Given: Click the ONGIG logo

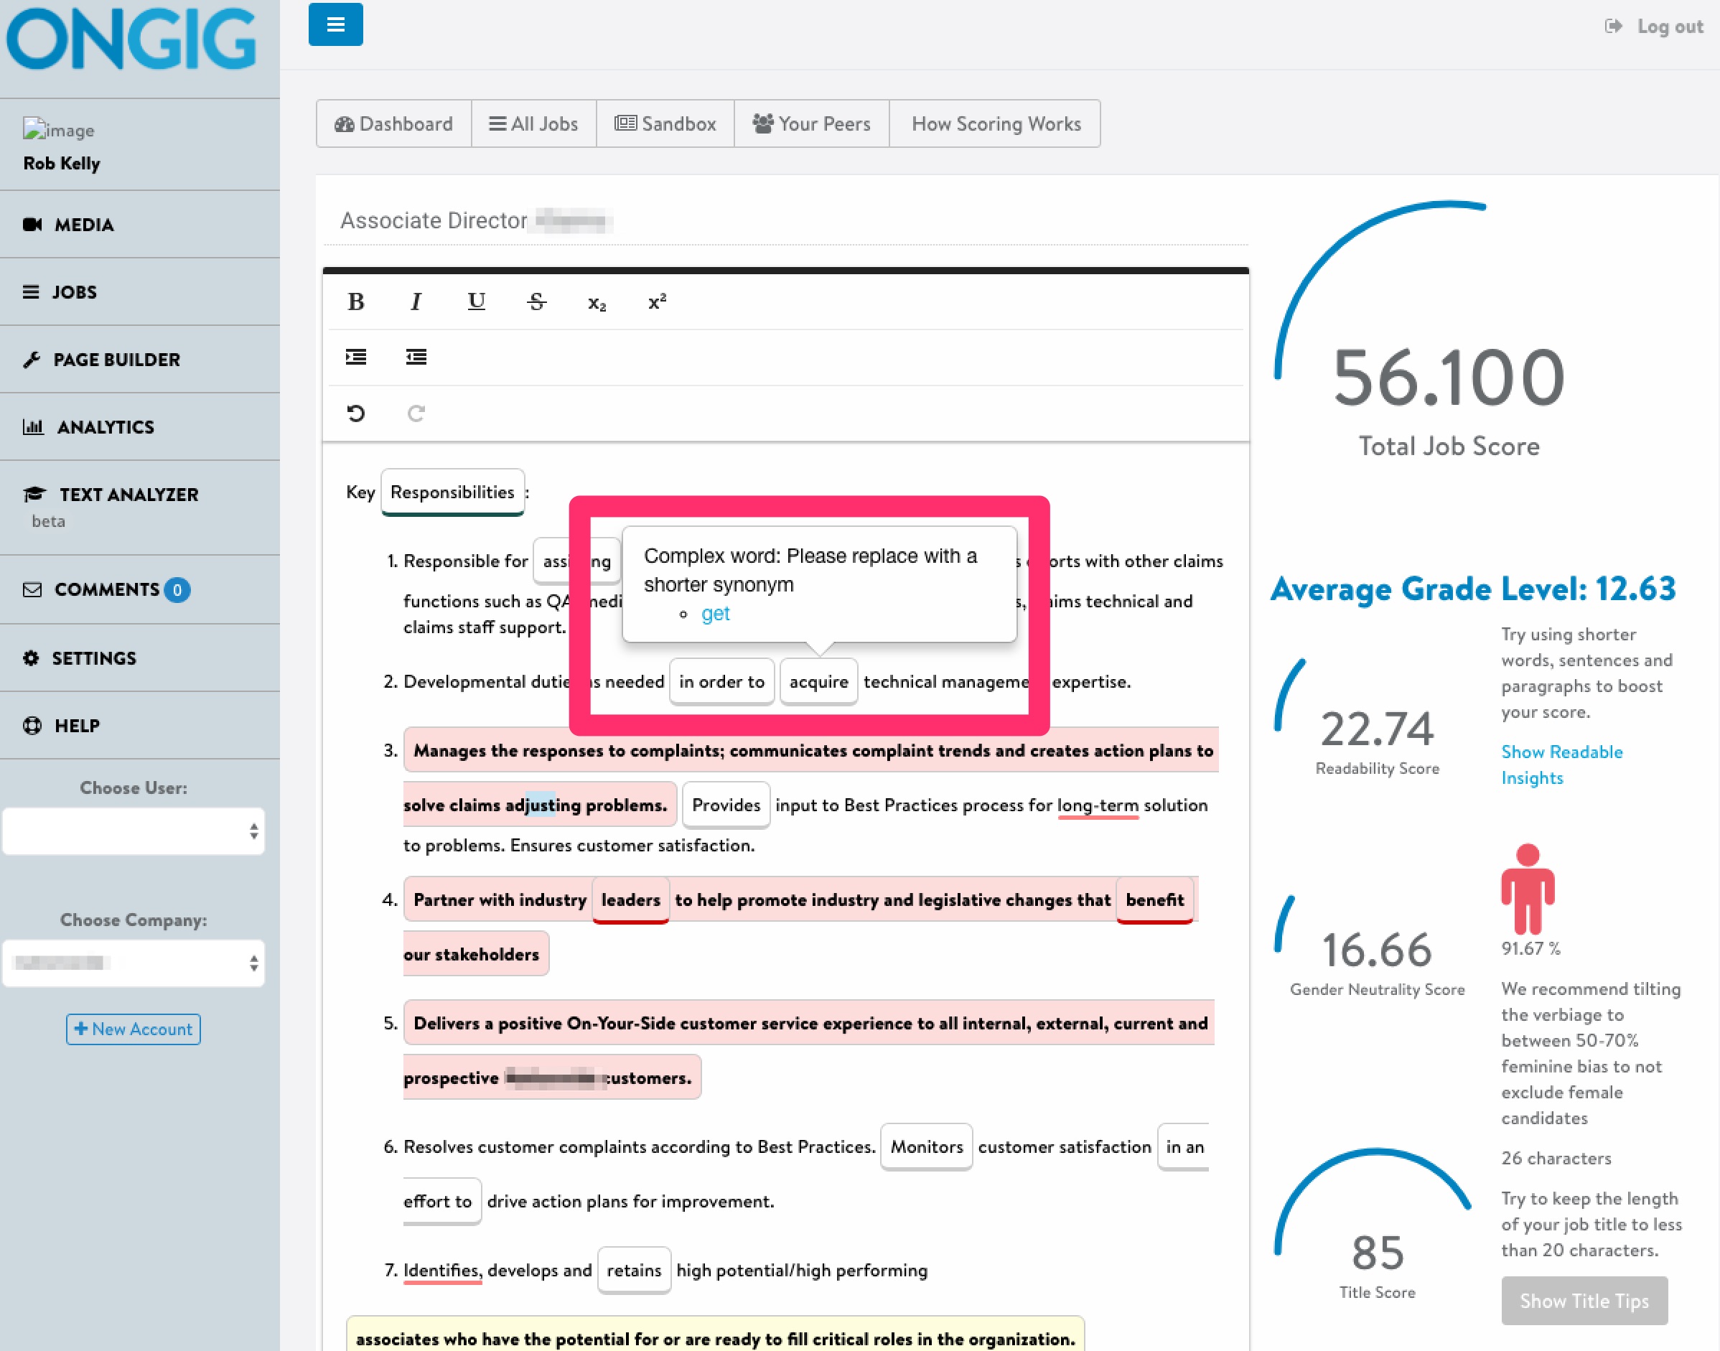Looking at the screenshot, I should tap(132, 39).
